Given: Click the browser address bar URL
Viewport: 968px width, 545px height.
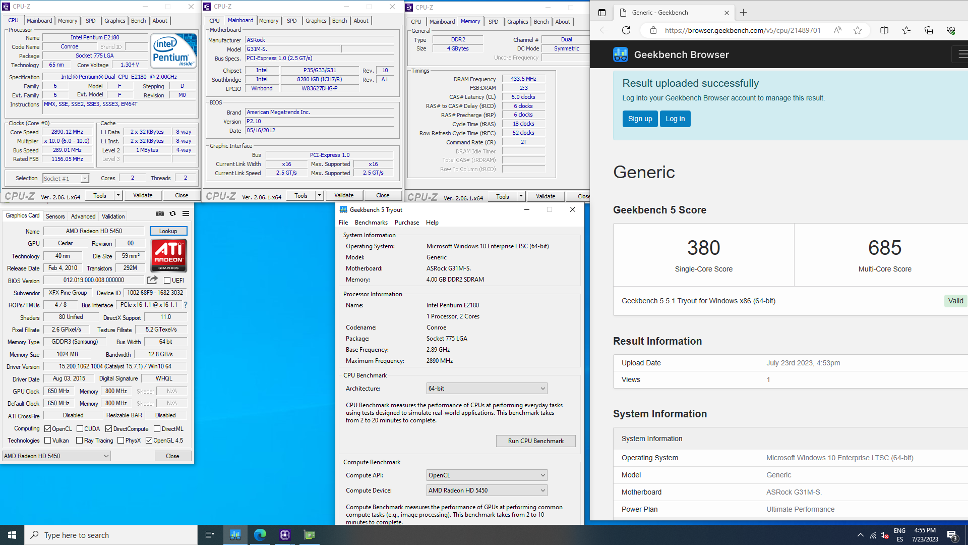Looking at the screenshot, I should pos(742,30).
